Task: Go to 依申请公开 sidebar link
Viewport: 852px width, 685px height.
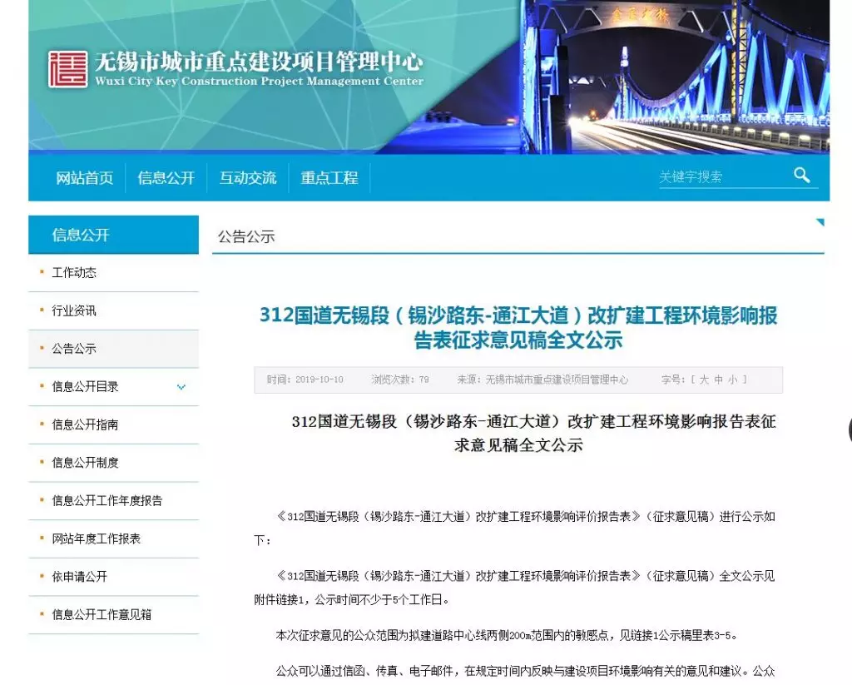Action: [x=79, y=577]
